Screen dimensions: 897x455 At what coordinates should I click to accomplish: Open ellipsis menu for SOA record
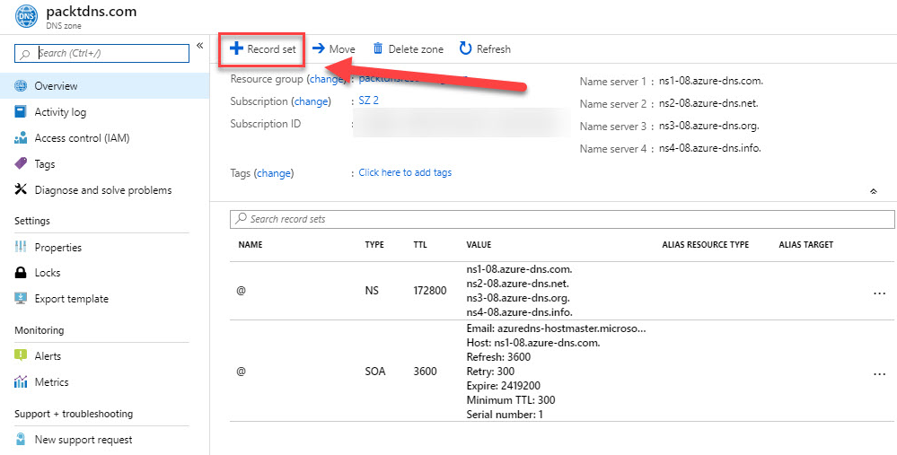click(x=879, y=374)
